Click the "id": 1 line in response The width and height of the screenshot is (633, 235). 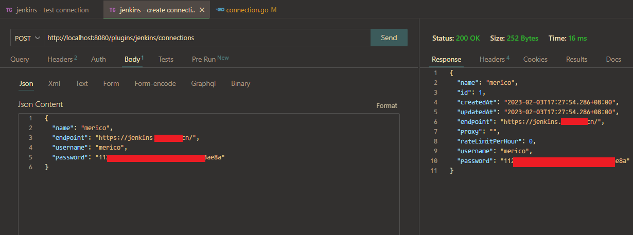click(471, 92)
